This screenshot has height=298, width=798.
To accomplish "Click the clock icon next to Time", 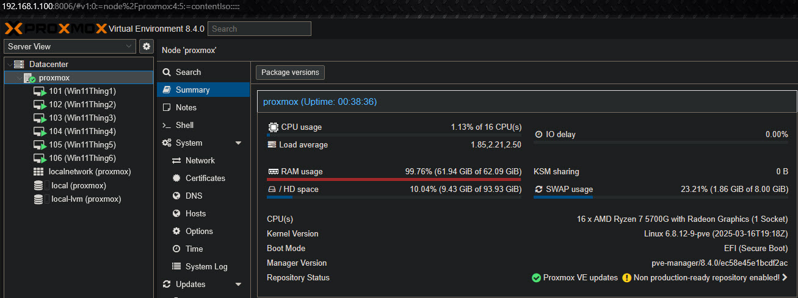I will click(x=176, y=249).
